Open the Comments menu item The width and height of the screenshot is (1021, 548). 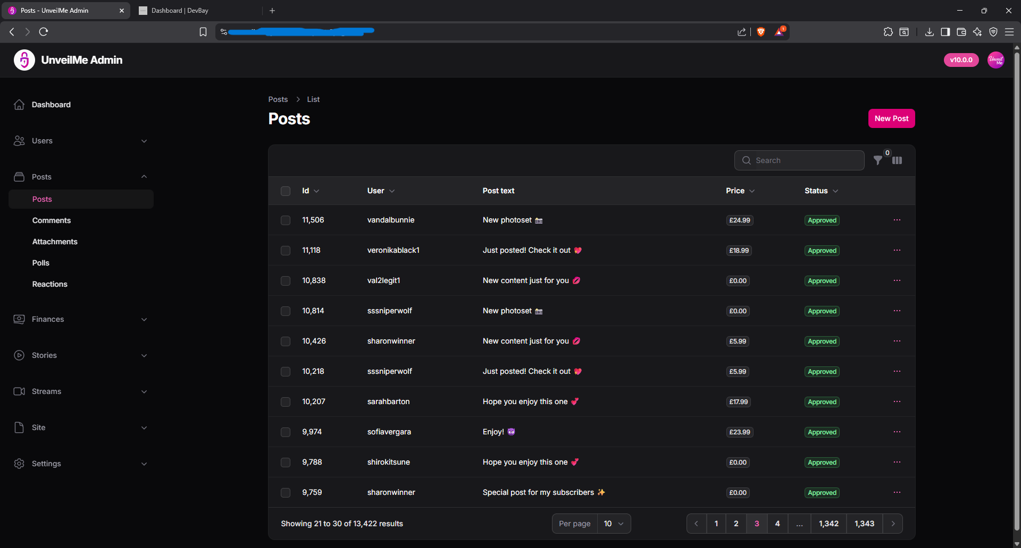click(52, 220)
